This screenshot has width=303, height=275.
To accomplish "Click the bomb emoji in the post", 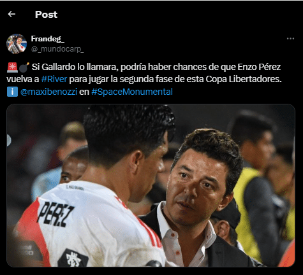I will pyautogui.click(x=24, y=67).
